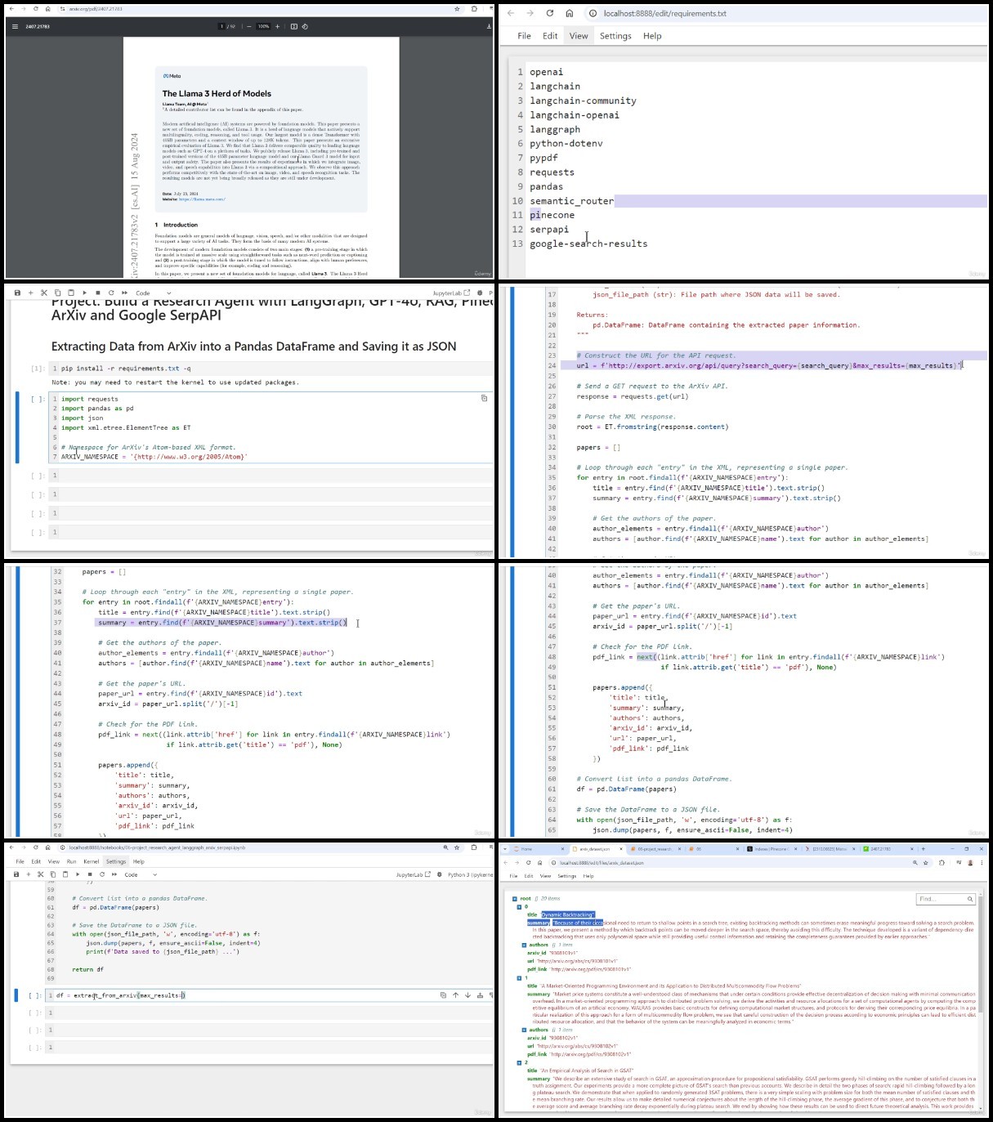Click the 'google-search-results' line
Screen dimensions: 993x1122
coord(588,244)
